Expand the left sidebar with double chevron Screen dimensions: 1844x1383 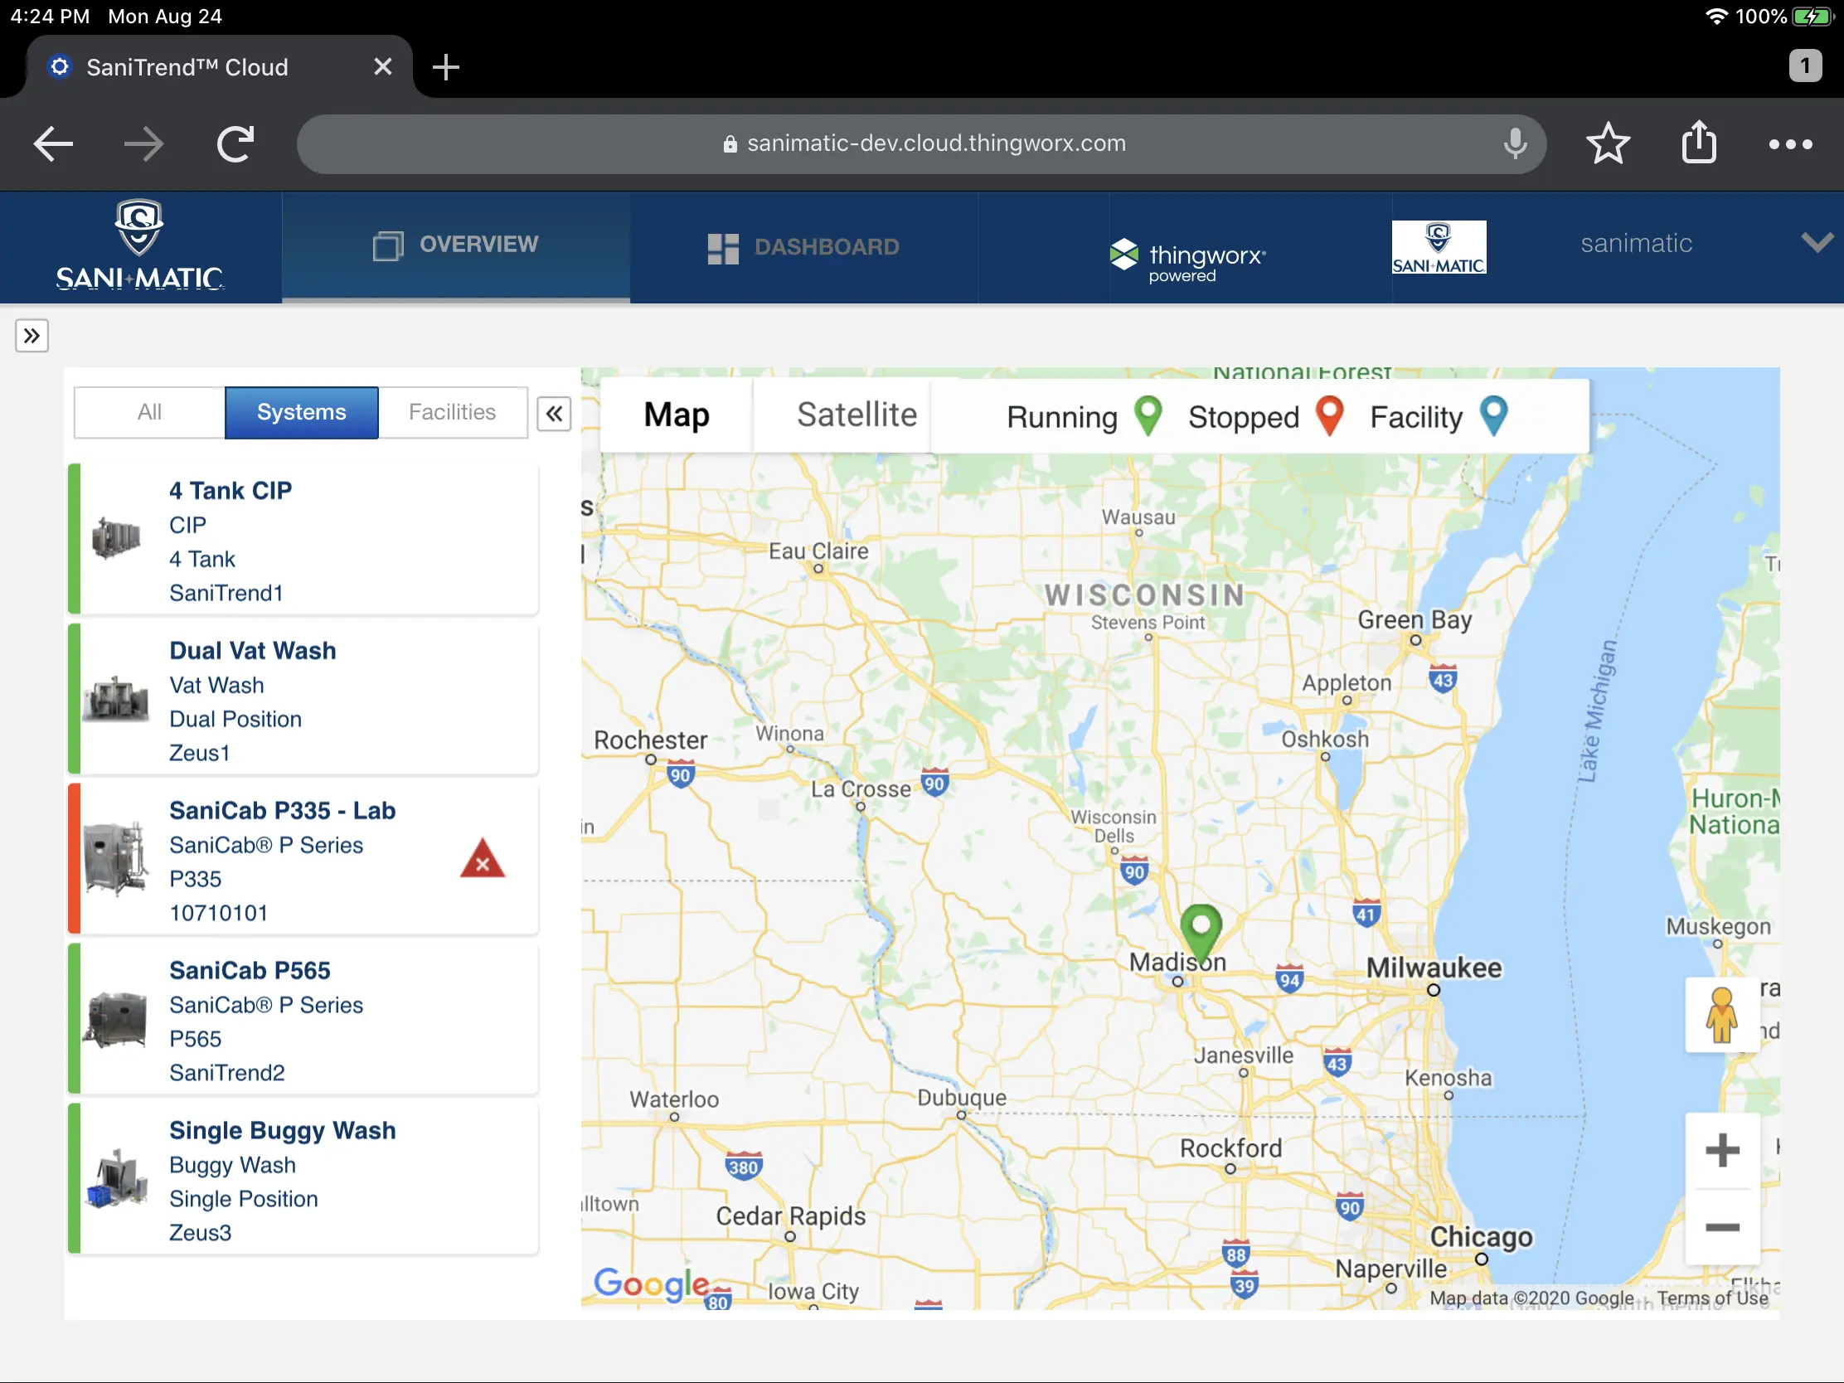click(x=32, y=336)
